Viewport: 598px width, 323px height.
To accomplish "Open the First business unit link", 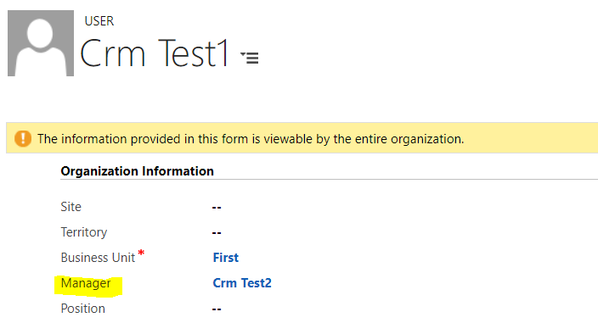I will tap(225, 258).
